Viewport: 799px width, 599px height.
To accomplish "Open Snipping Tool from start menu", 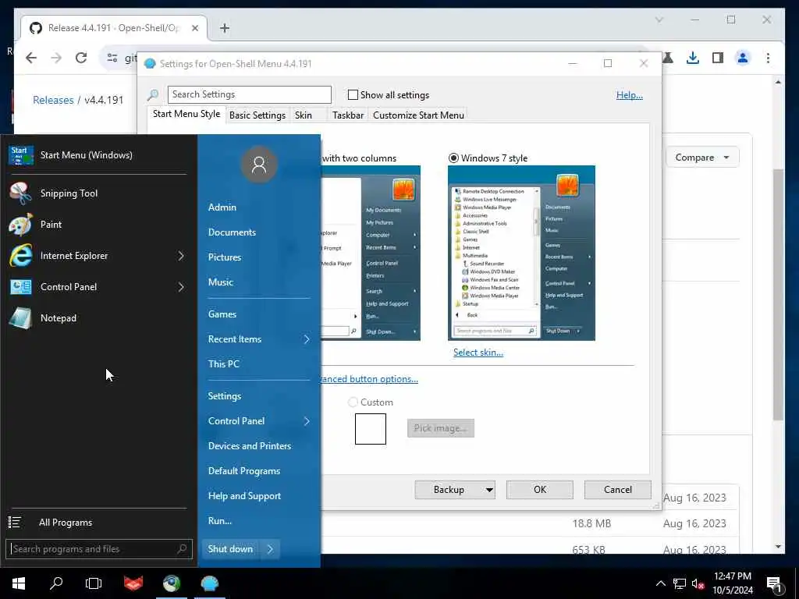I will click(x=97, y=193).
